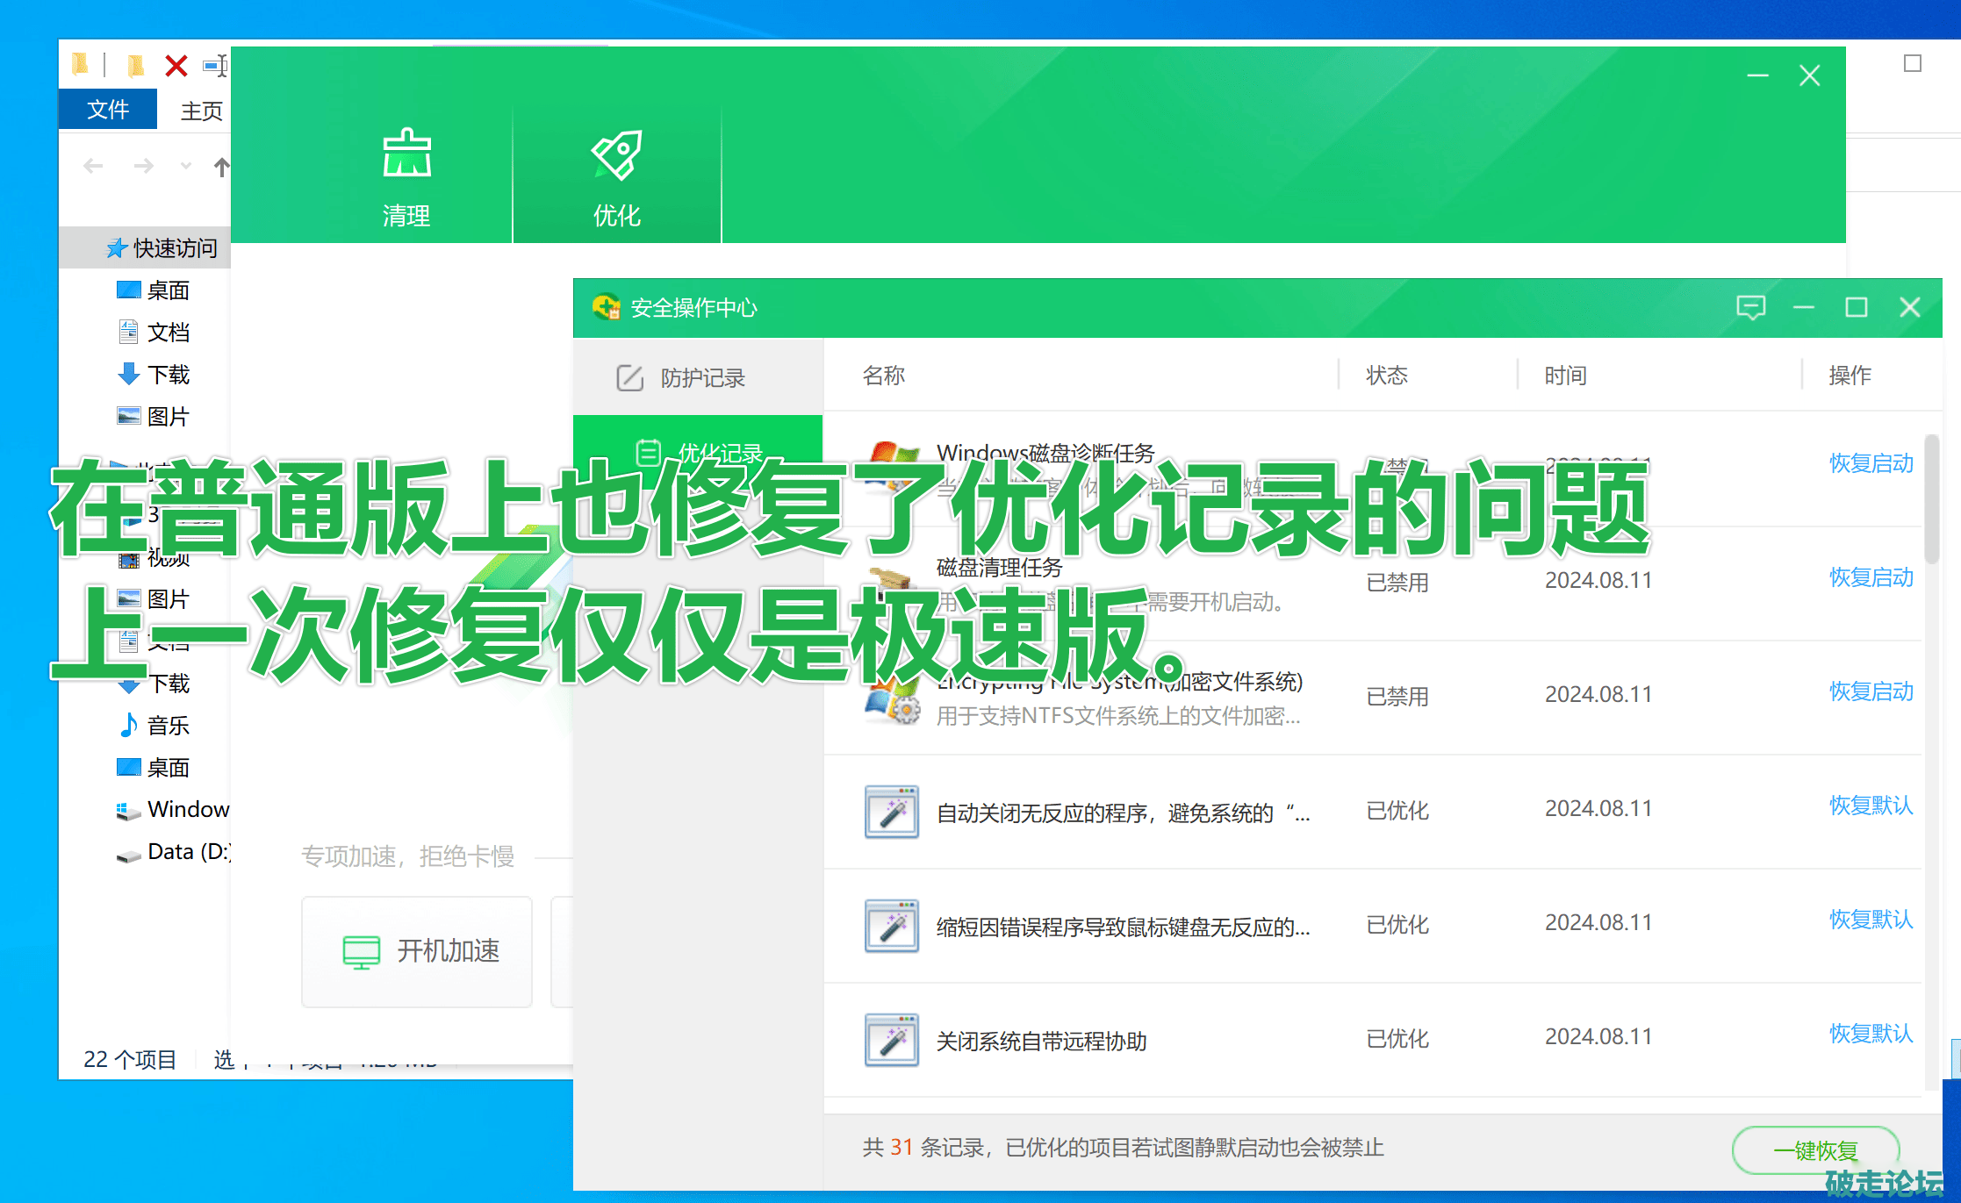The height and width of the screenshot is (1203, 1961).
Task: Click 恢复启动 for 磁盘清理任务
Action: click(x=1871, y=577)
